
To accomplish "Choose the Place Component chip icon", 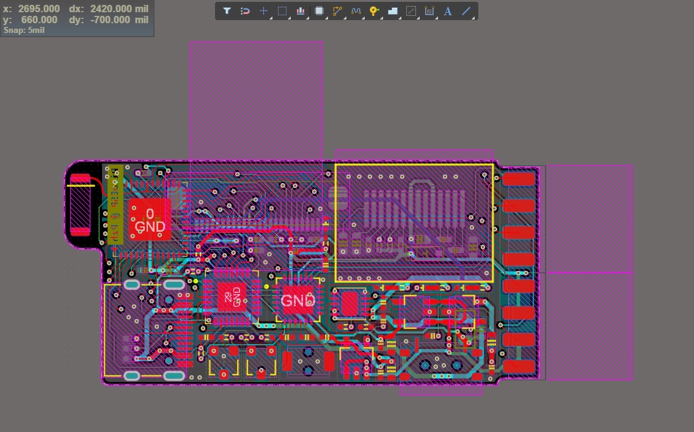I will [319, 11].
